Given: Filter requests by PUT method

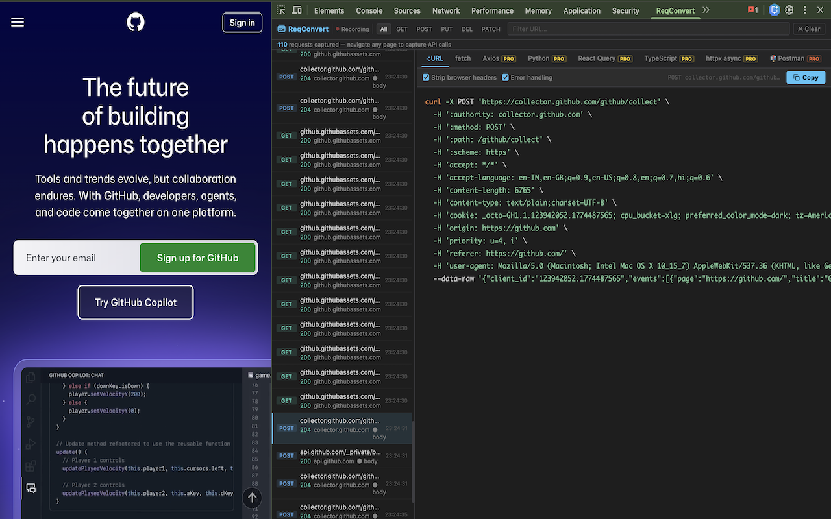Looking at the screenshot, I should [x=447, y=29].
